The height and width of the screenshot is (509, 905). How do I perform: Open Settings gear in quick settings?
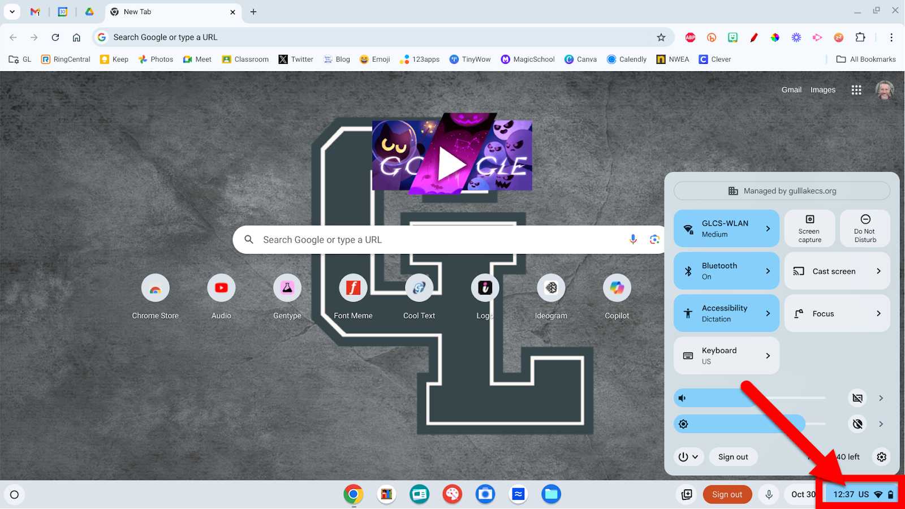pos(881,457)
